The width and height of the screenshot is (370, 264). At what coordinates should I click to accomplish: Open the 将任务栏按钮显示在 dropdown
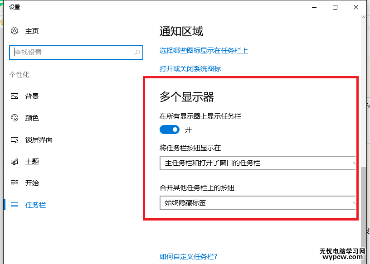point(258,163)
